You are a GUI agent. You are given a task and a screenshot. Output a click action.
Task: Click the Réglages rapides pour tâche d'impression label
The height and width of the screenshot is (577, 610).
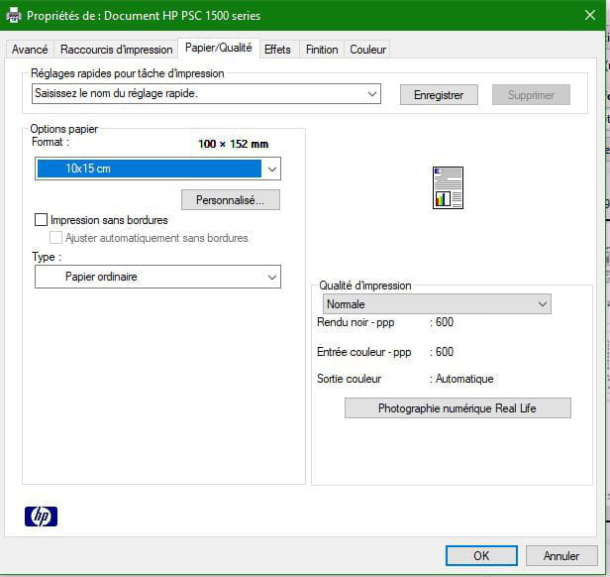[127, 73]
